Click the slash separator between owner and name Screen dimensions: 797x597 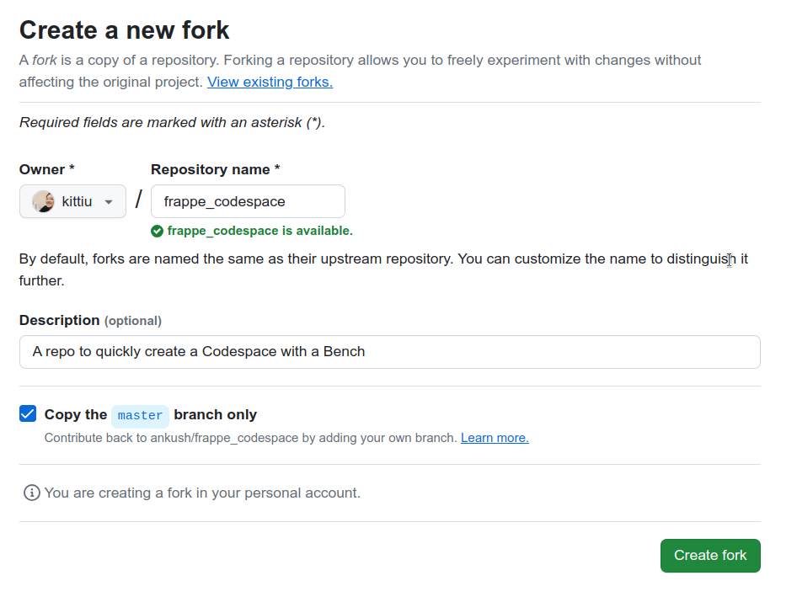(139, 200)
